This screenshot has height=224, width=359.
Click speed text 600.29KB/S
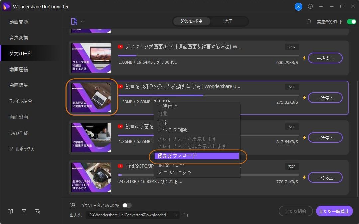point(287,62)
